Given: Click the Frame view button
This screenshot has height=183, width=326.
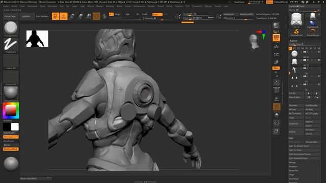Looking at the screenshot, I should tap(277, 82).
